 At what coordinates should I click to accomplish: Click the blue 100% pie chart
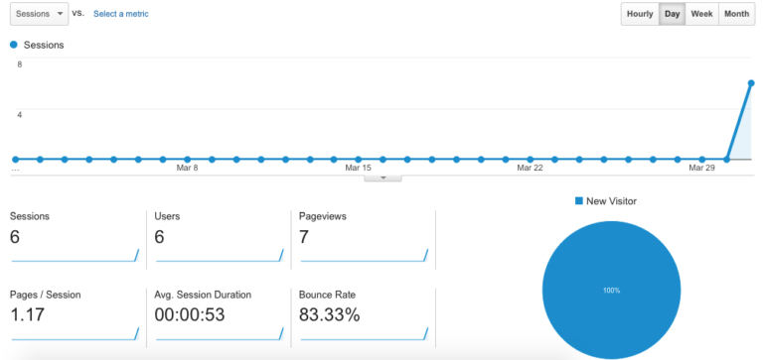point(611,290)
